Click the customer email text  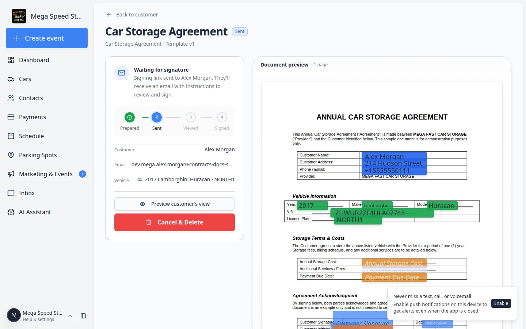pos(182,164)
